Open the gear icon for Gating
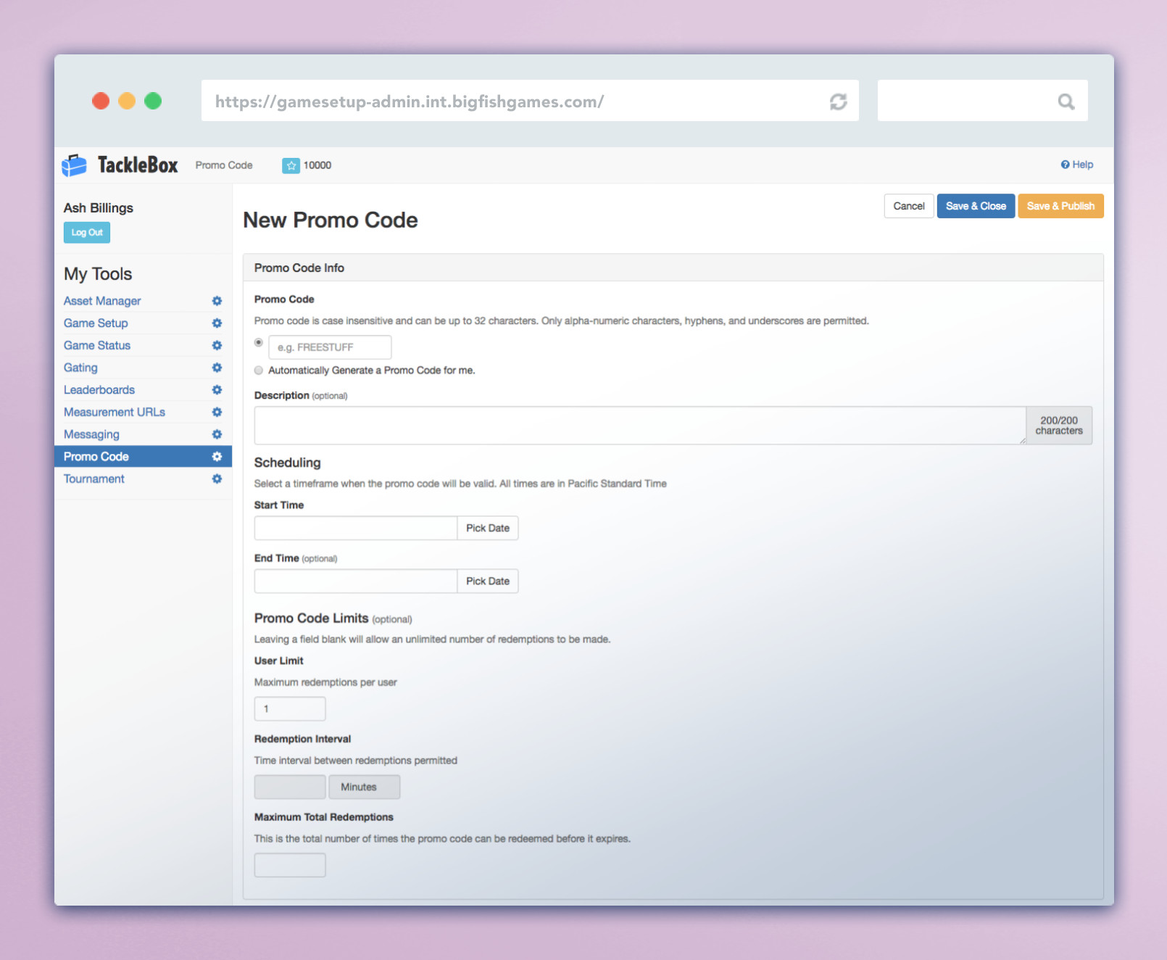The width and height of the screenshot is (1167, 960). (217, 368)
